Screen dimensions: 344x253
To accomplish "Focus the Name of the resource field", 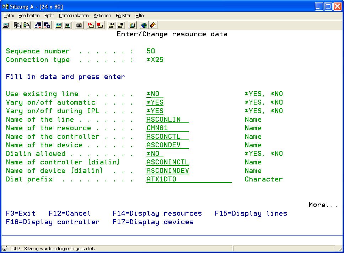I will pos(167,128).
